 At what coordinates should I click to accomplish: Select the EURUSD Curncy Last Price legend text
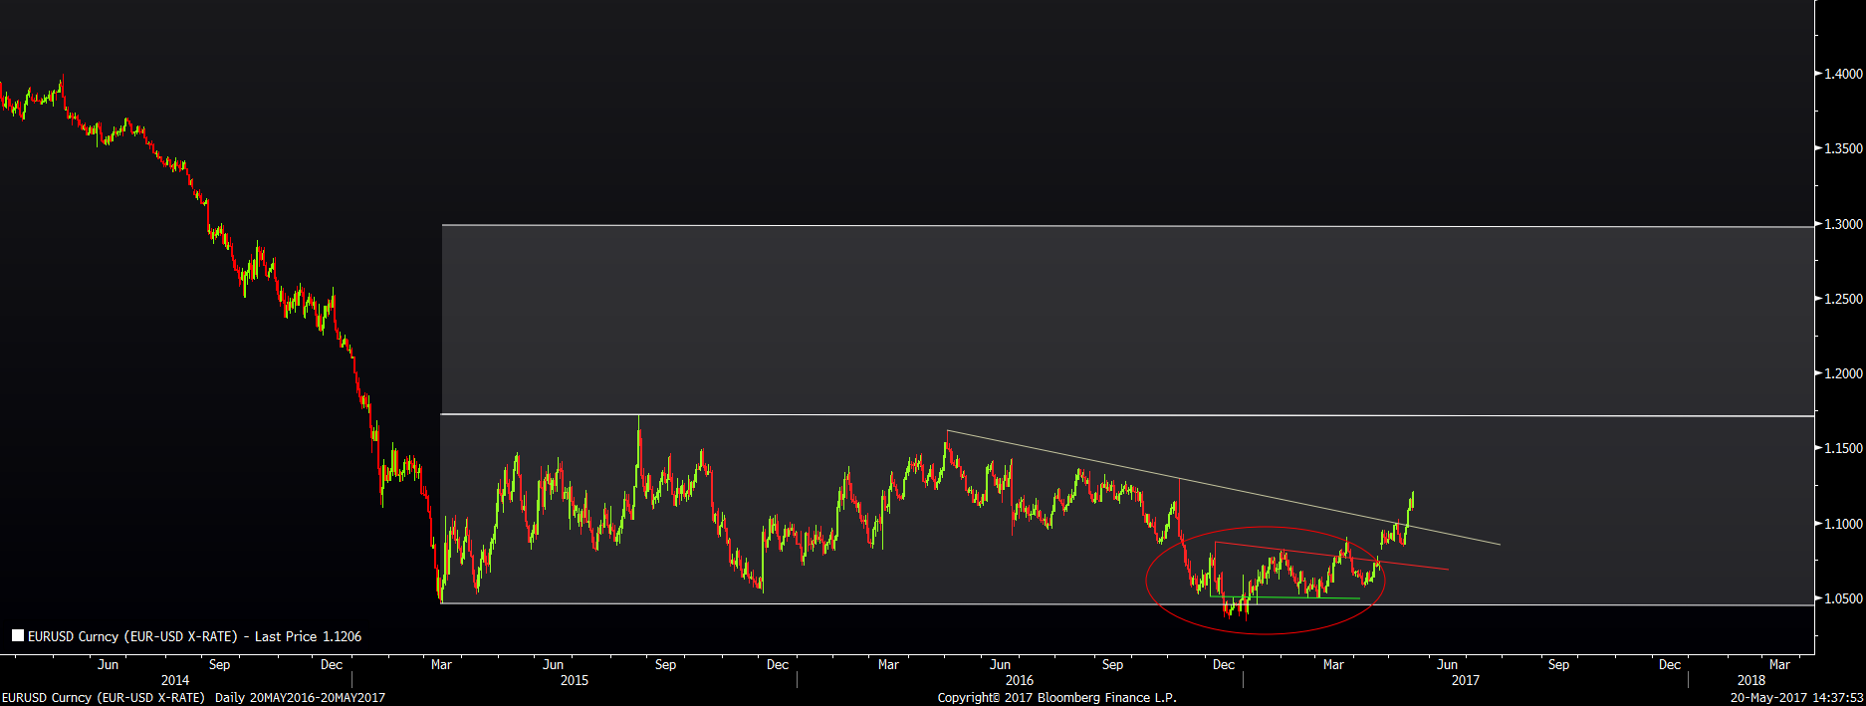195,636
